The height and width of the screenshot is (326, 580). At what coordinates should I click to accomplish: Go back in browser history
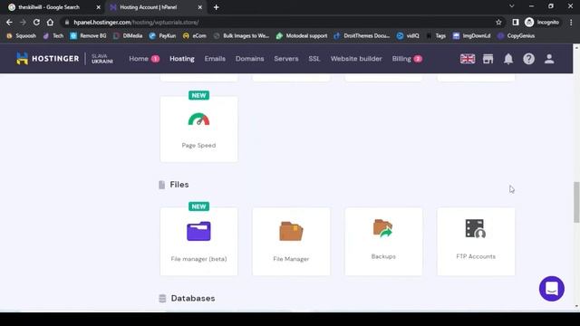point(9,22)
